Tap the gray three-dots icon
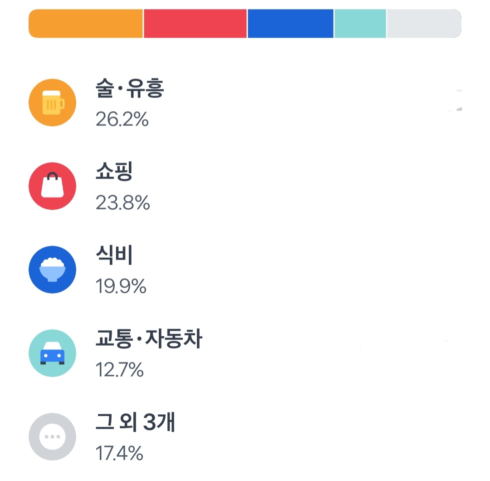 tap(52, 437)
